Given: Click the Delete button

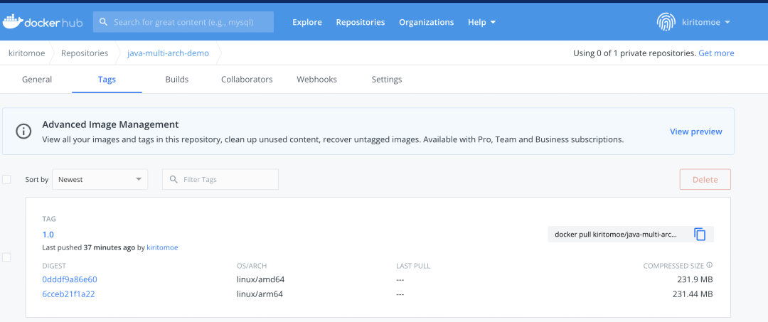Looking at the screenshot, I should [705, 180].
